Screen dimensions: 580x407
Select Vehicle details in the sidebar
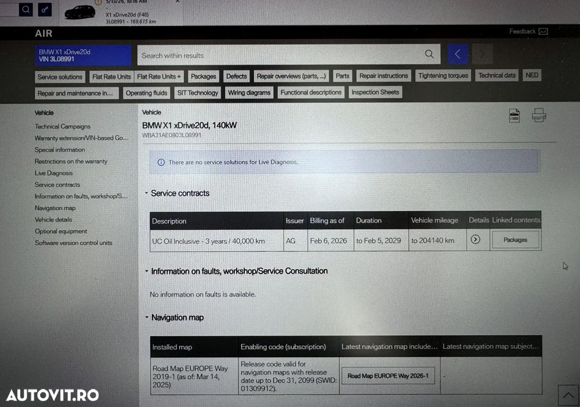(x=53, y=219)
